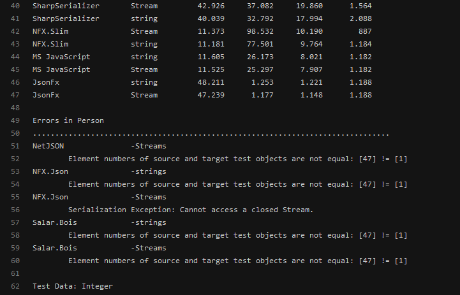This screenshot has height=295, width=460.
Task: Click line number 40 in the gutter
Action: (16, 6)
